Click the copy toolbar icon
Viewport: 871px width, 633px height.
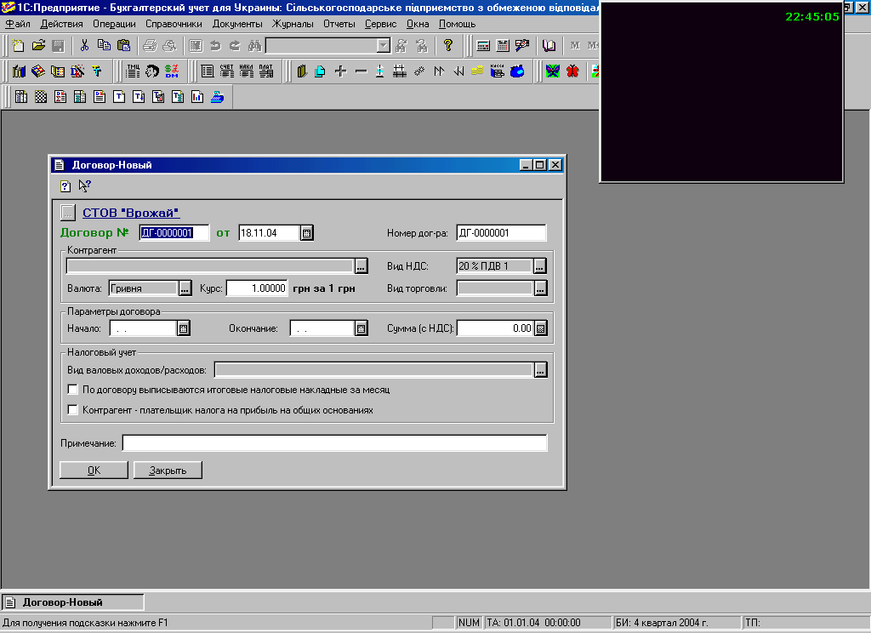(x=104, y=46)
